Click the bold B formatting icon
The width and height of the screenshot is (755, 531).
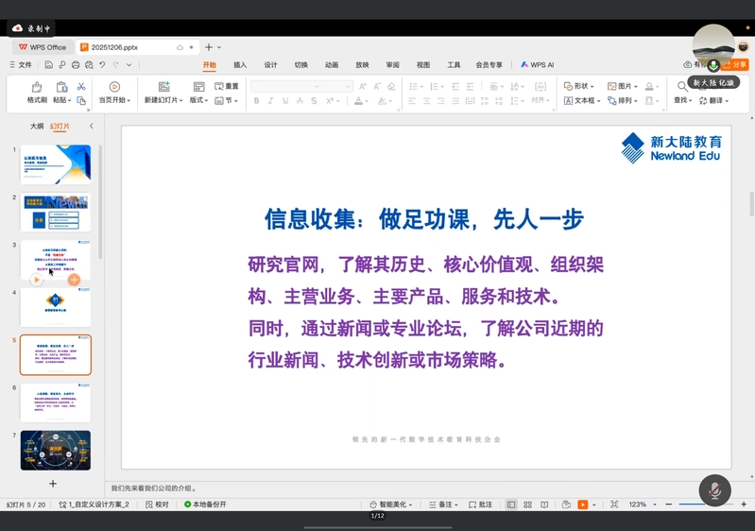click(257, 101)
